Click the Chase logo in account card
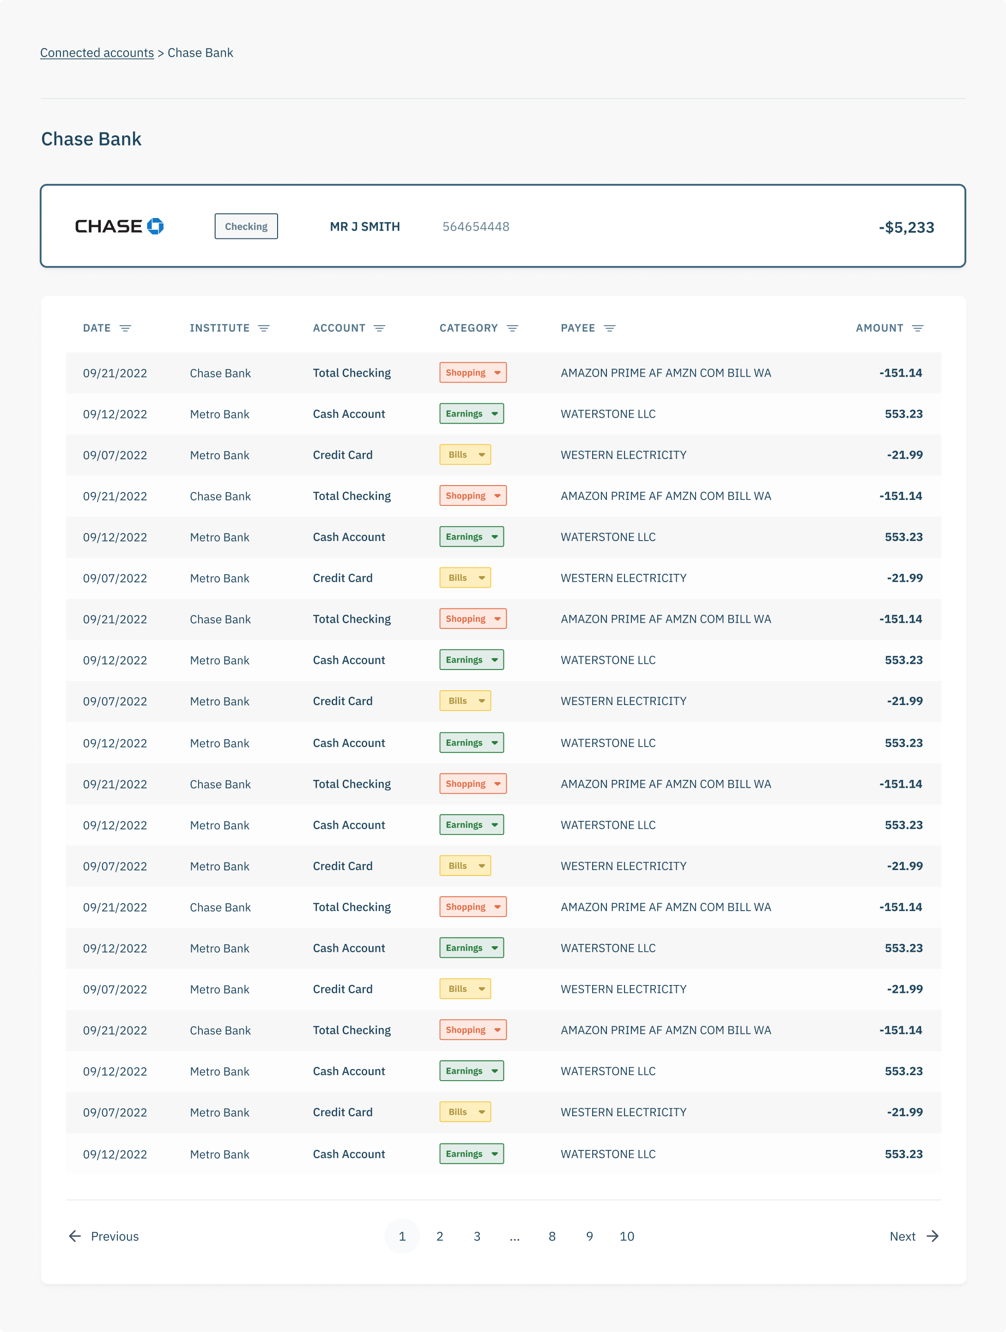The height and width of the screenshot is (1332, 1006). tap(119, 226)
